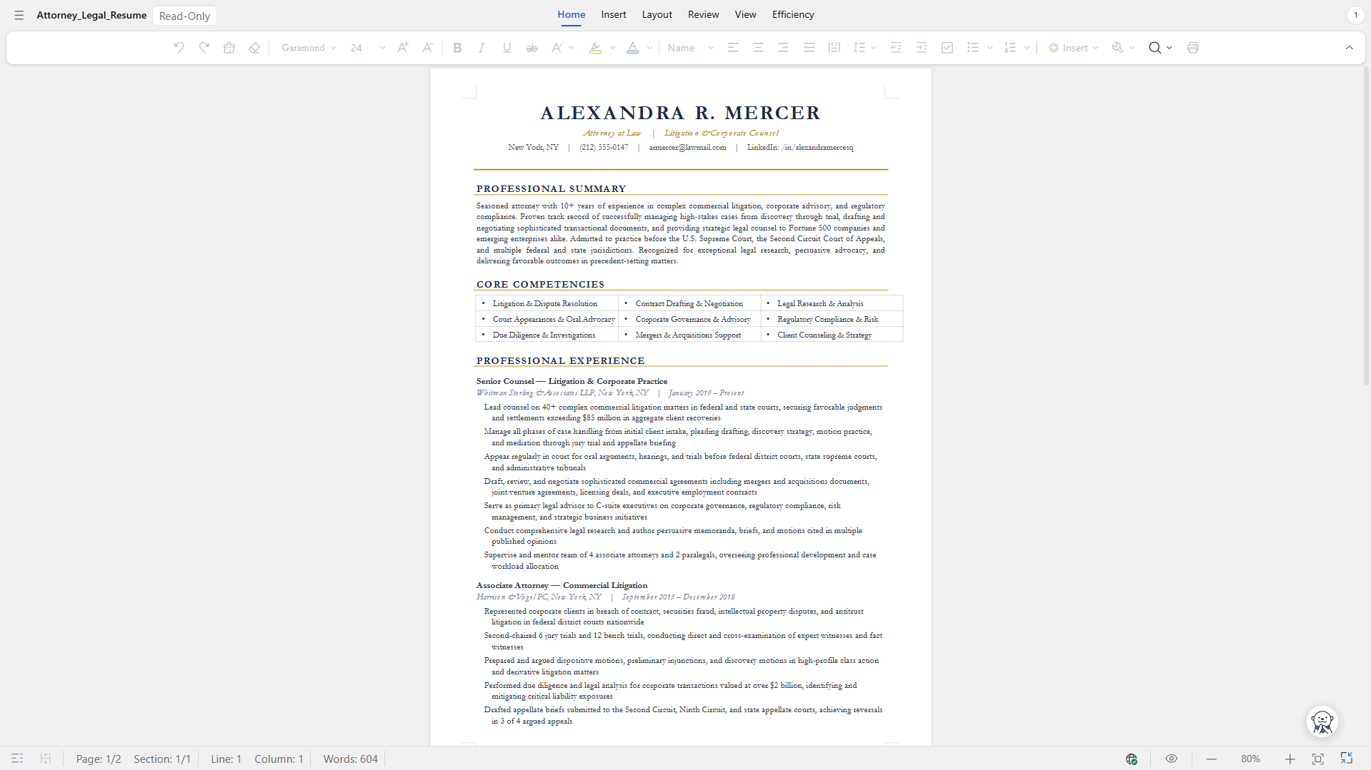Screen dimensions: 1371x770
Task: Open highlight color dropdown arrow
Action: click(x=612, y=48)
